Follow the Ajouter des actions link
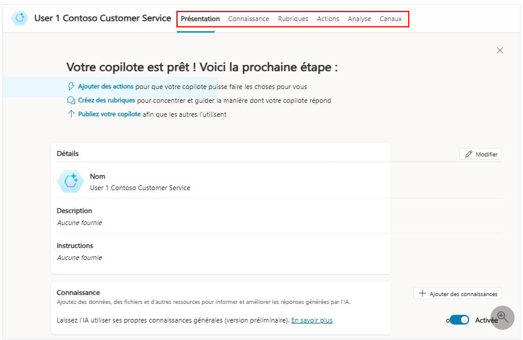 coord(106,87)
